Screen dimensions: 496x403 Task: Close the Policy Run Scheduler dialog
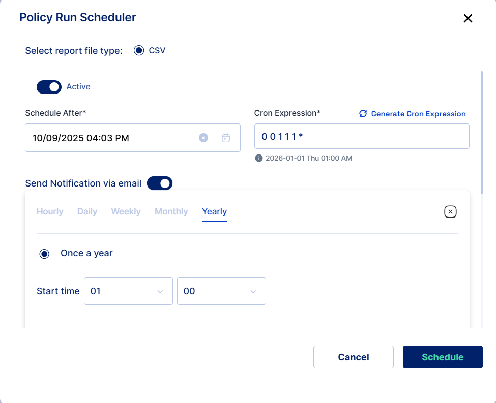click(468, 18)
